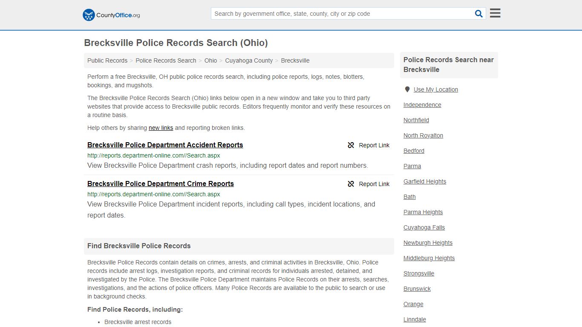Click the page title Brecksville Police Records Search
Image resolution: width=582 pixels, height=327 pixels.
(x=176, y=43)
